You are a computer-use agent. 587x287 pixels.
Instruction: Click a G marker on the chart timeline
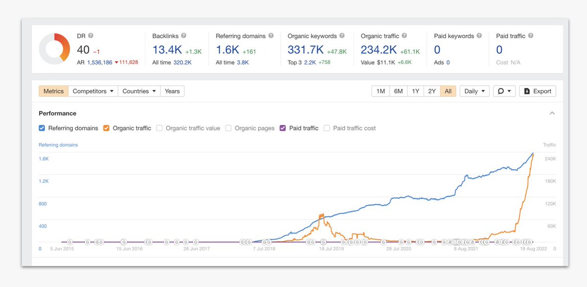coord(69,242)
